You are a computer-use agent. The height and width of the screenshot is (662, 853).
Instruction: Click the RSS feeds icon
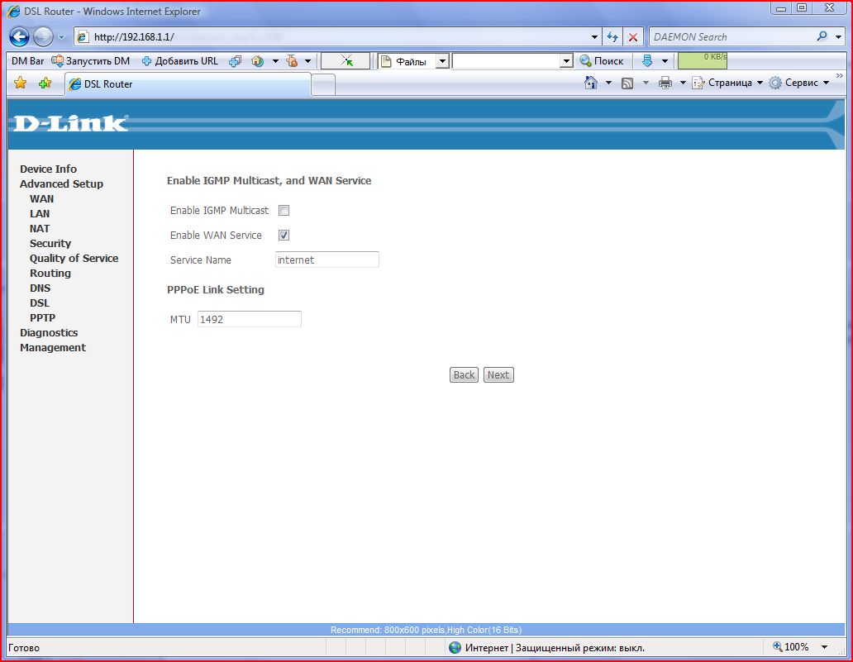pos(627,83)
